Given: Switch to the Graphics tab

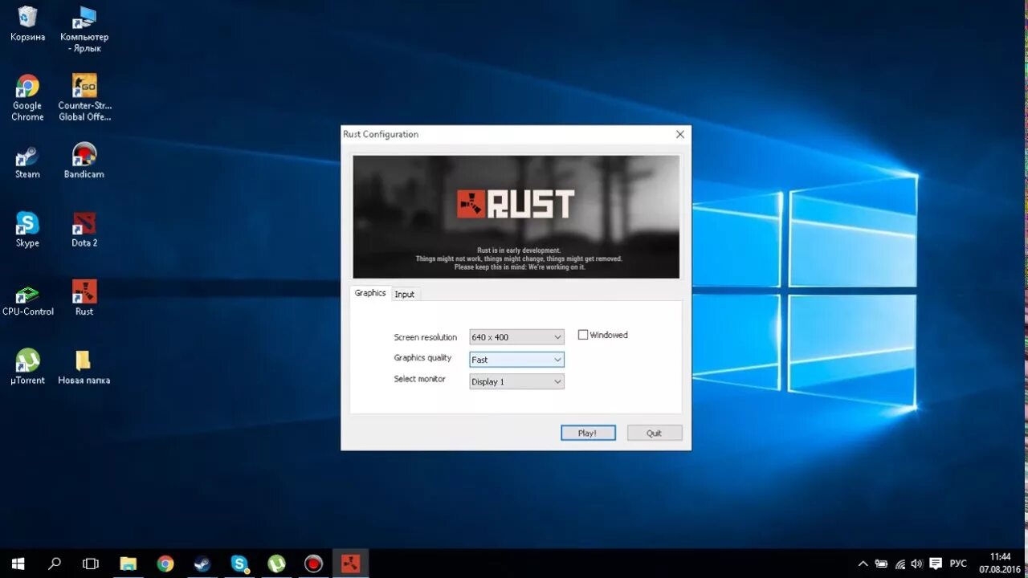Looking at the screenshot, I should tap(370, 293).
